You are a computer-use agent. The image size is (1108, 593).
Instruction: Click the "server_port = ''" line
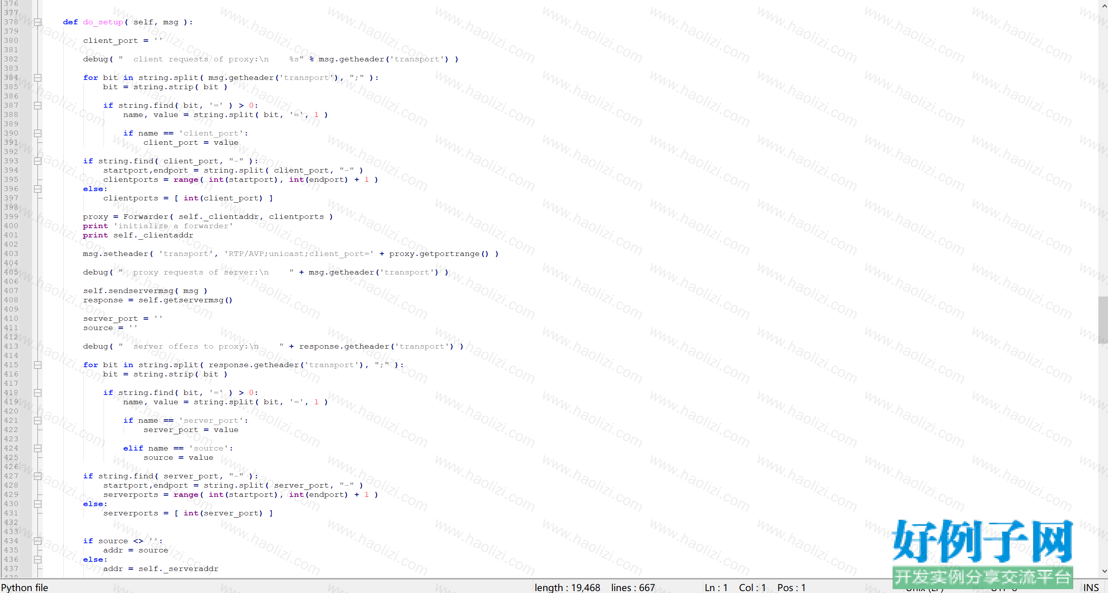pos(123,319)
